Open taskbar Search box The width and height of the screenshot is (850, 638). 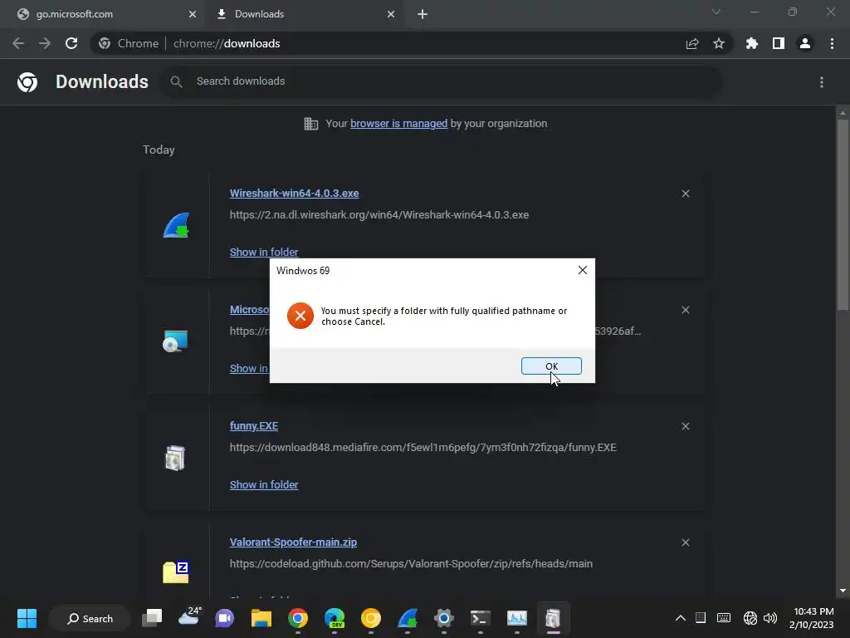pyautogui.click(x=90, y=618)
